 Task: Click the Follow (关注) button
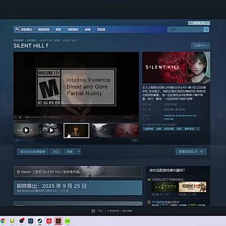click(56, 151)
